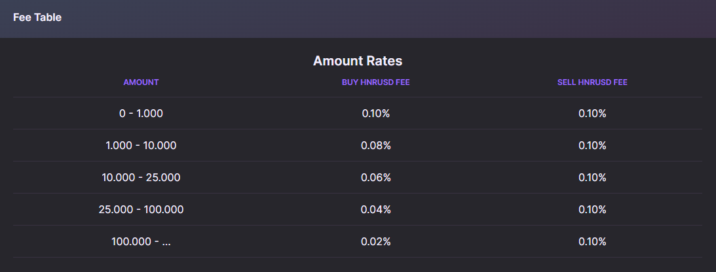This screenshot has height=272, width=716.
Task: Click sell fee for 1.000 - 10.000 tier
Action: click(x=592, y=145)
